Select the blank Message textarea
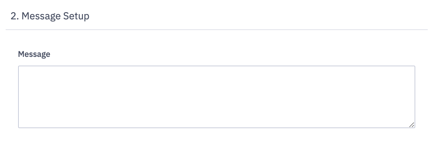The width and height of the screenshot is (439, 145). click(x=216, y=97)
